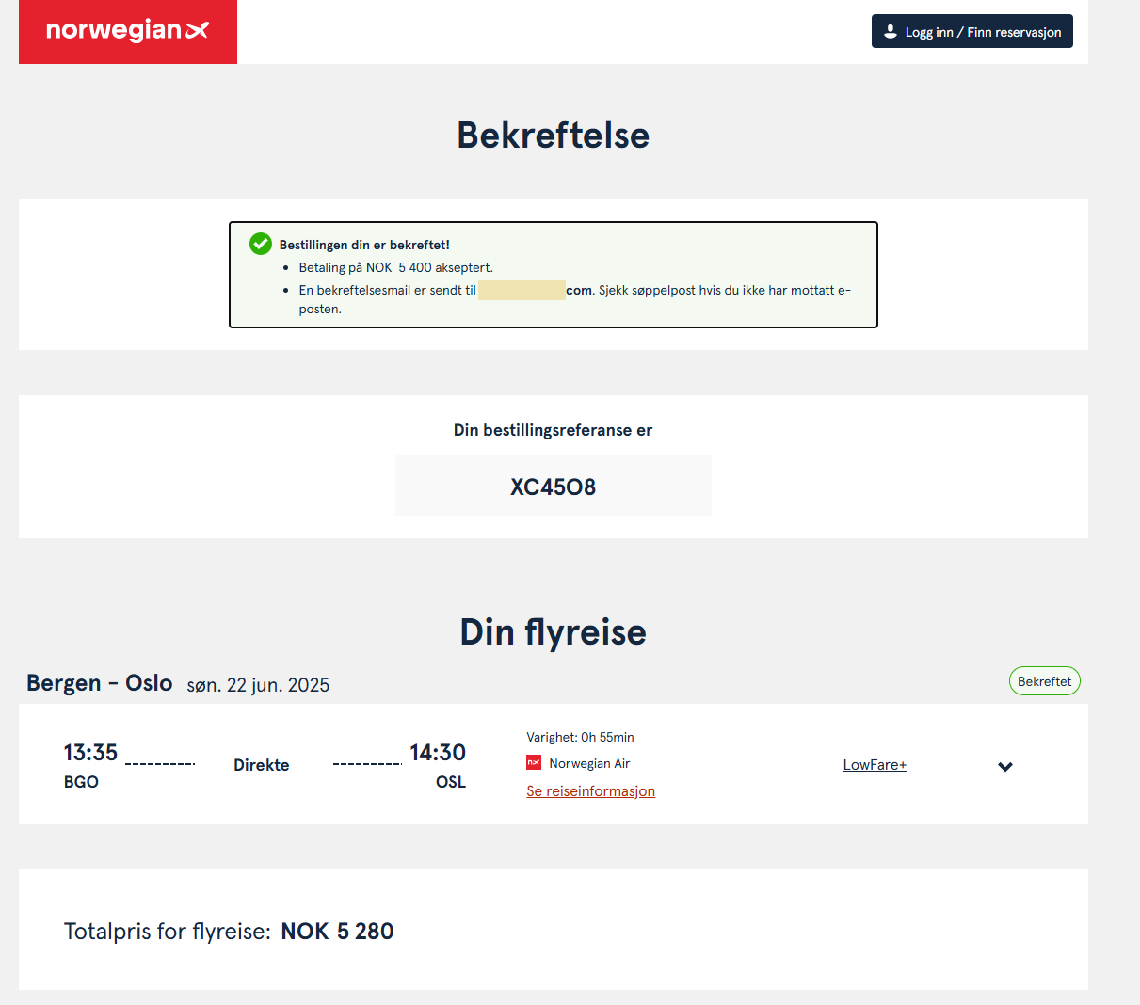Click the 14:30 arrival time
Image resolution: width=1140 pixels, height=1005 pixels.
click(438, 753)
